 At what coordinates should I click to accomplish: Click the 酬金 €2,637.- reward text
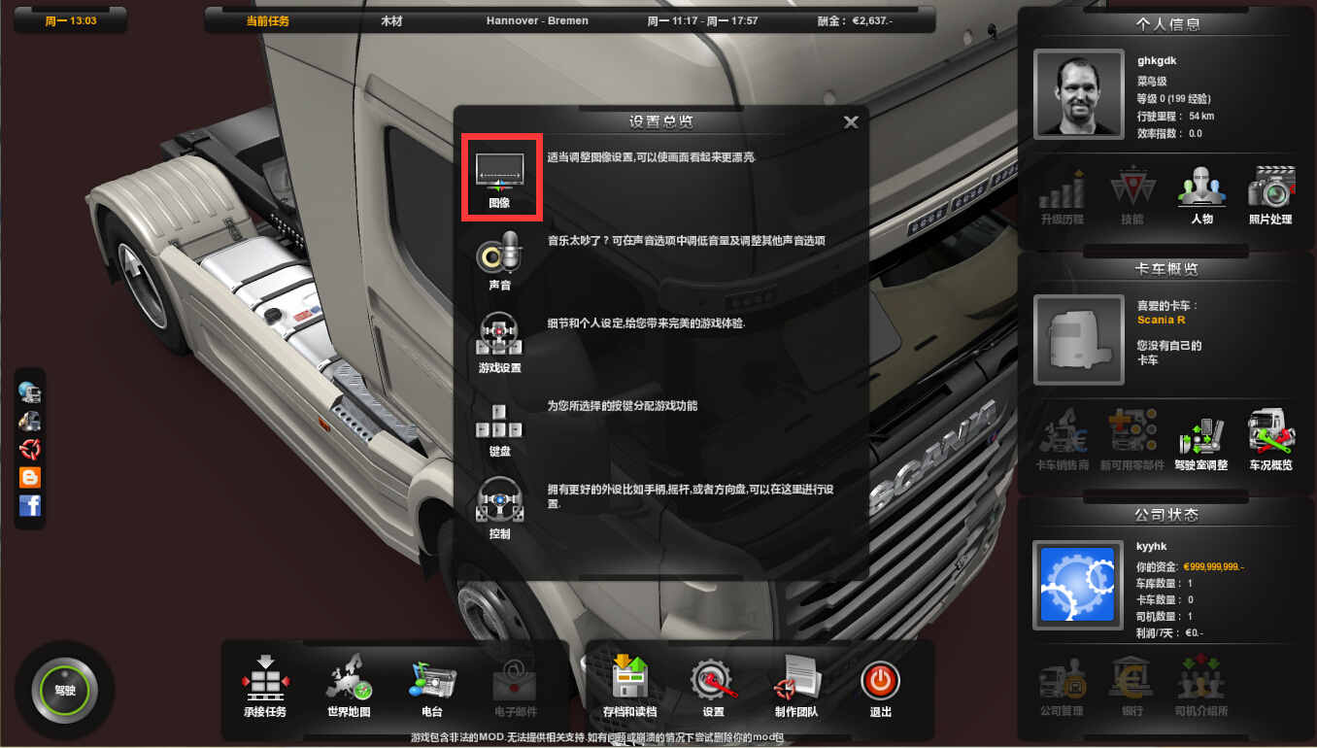click(856, 20)
